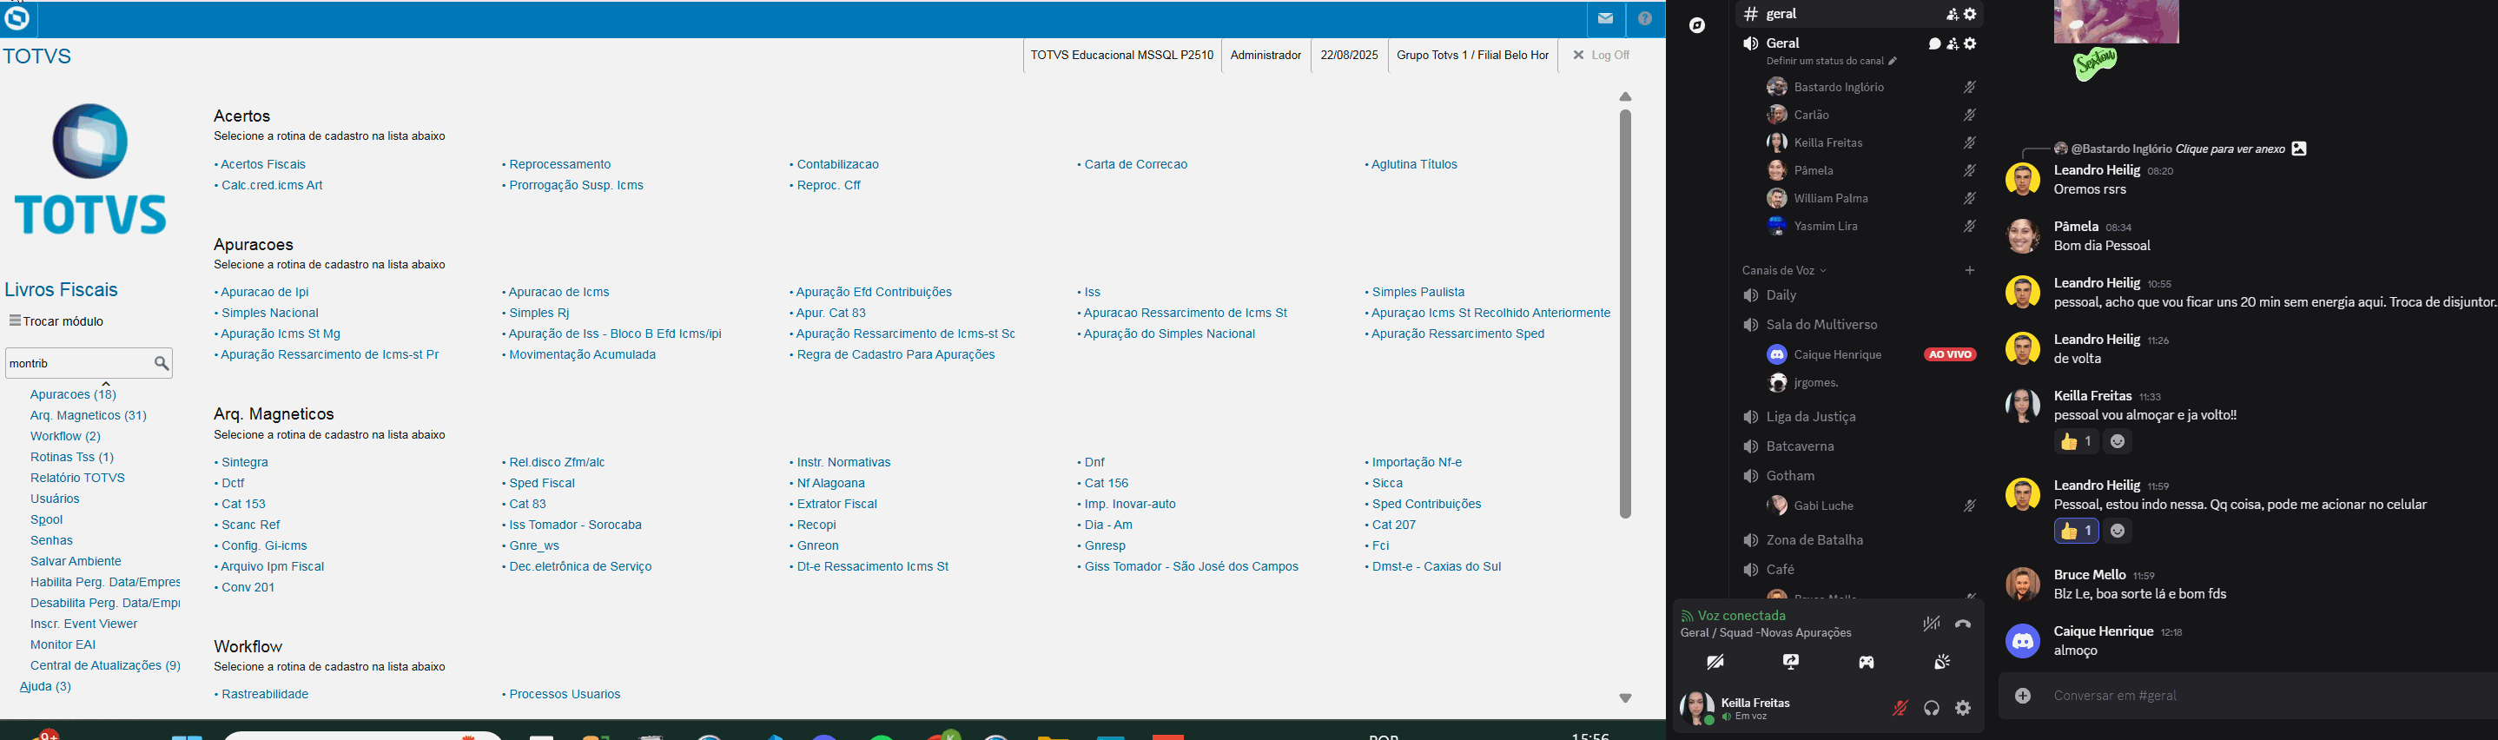Open Bruce Mello's avatar in the chat
The image size is (2498, 740).
point(2023,585)
